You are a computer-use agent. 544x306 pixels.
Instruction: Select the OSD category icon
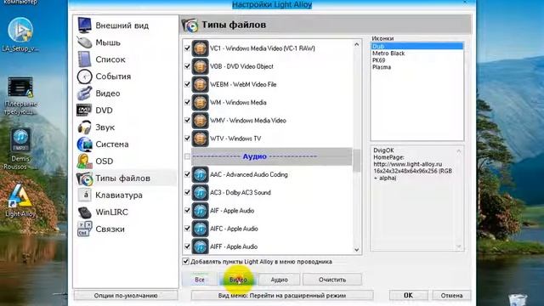click(x=84, y=161)
